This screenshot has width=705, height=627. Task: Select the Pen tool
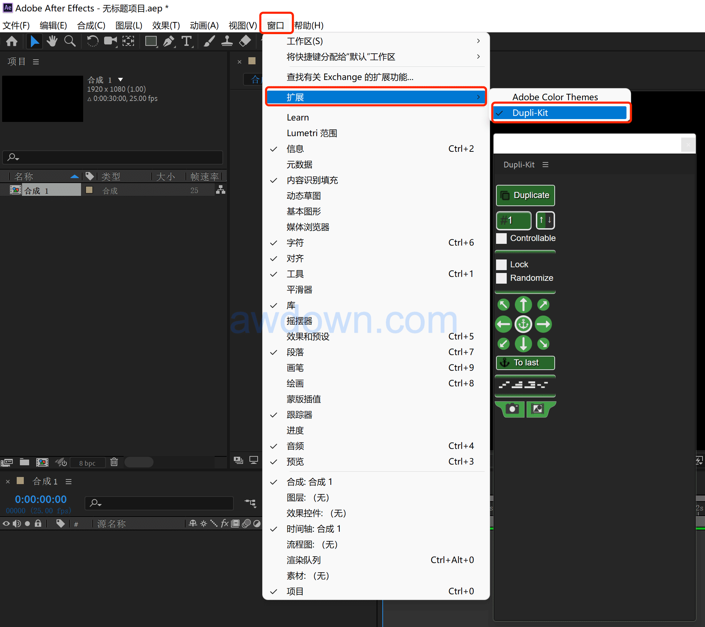[x=168, y=41]
